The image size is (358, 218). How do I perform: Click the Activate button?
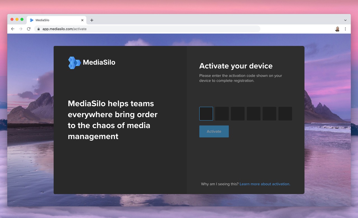(x=214, y=131)
